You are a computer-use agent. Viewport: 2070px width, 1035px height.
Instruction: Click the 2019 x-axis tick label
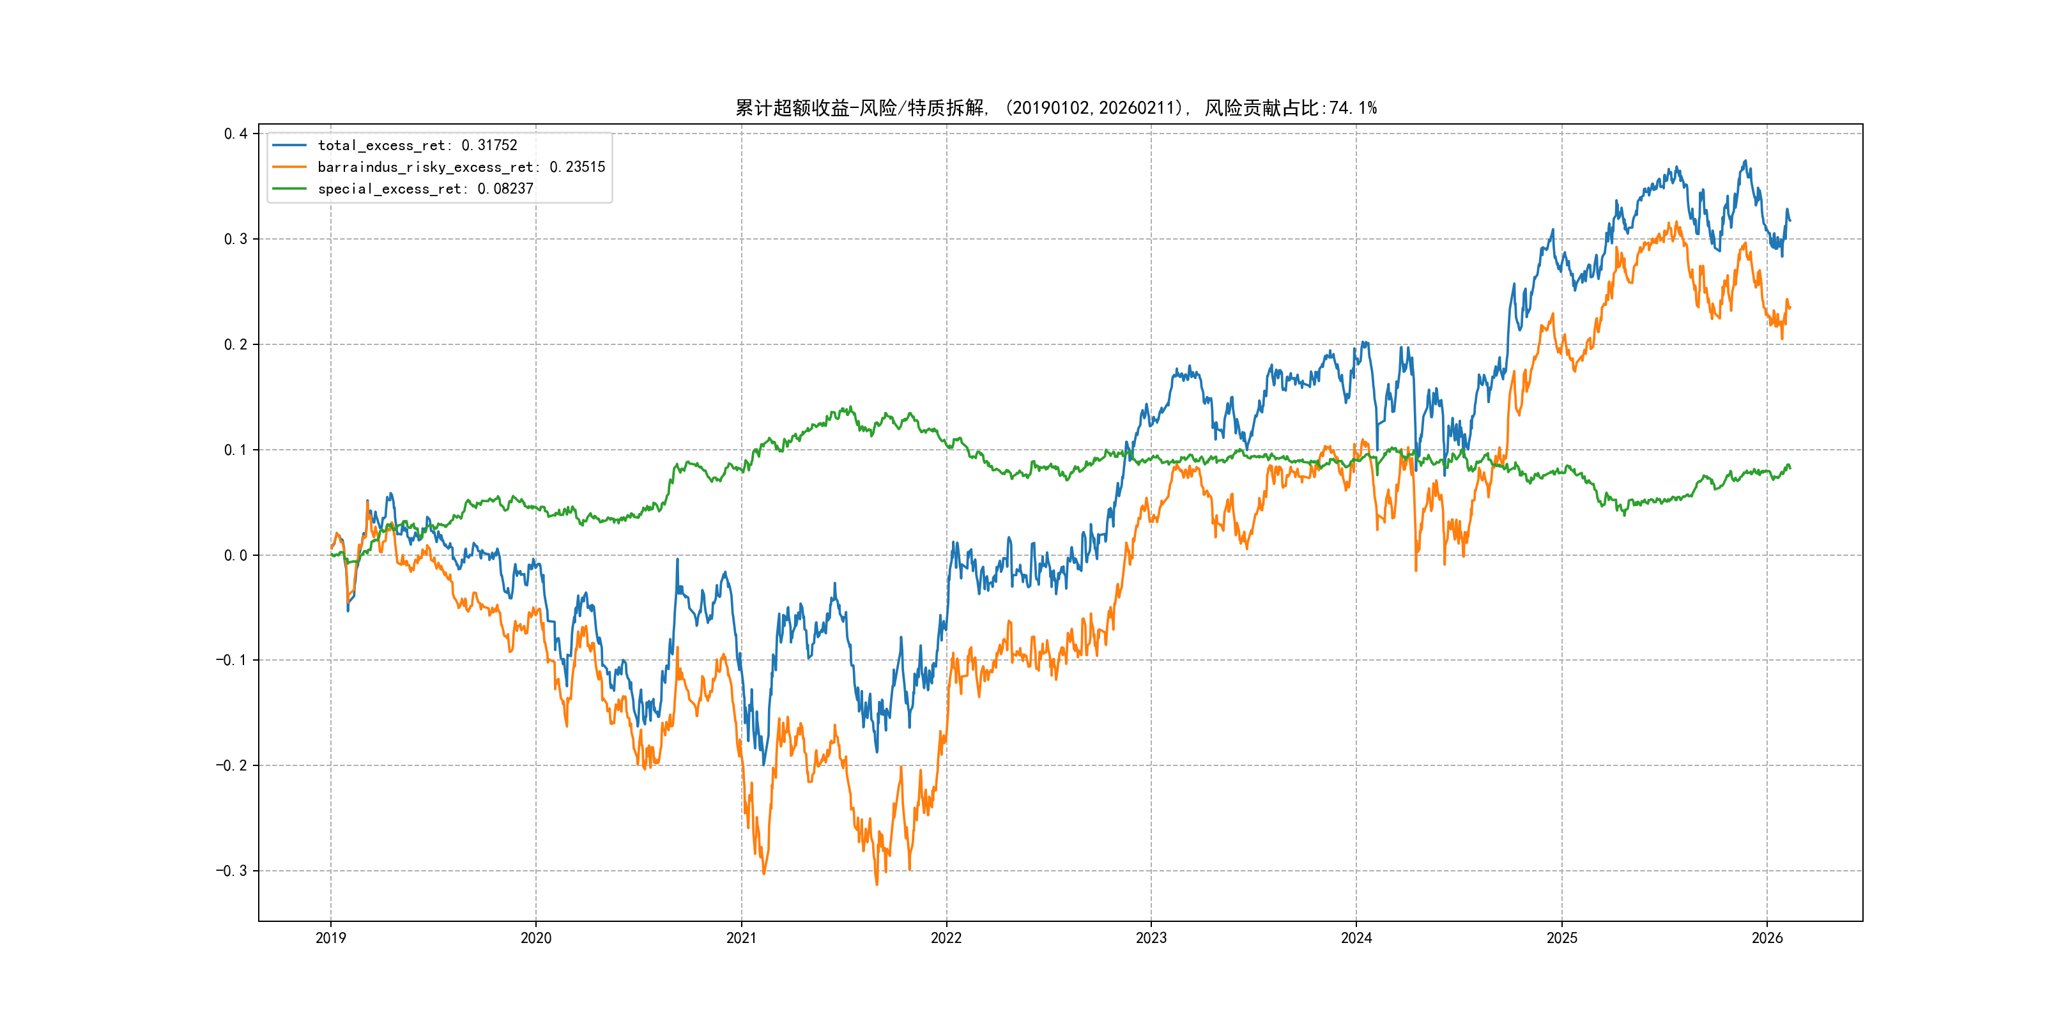[x=330, y=938]
